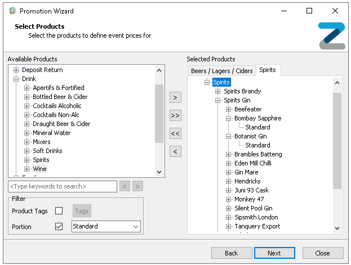Enable the Product Tags checkbox
This screenshot has width=351, height=265.
[x=59, y=211]
